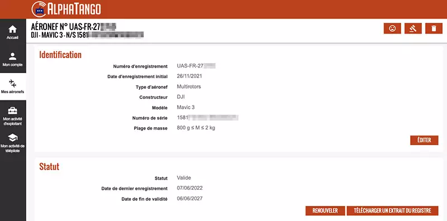Click the date value '26/11/2021'
Viewport: 447px width, 221px height.
pyautogui.click(x=189, y=76)
